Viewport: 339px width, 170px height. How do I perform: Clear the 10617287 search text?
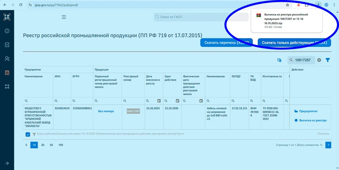(x=319, y=60)
